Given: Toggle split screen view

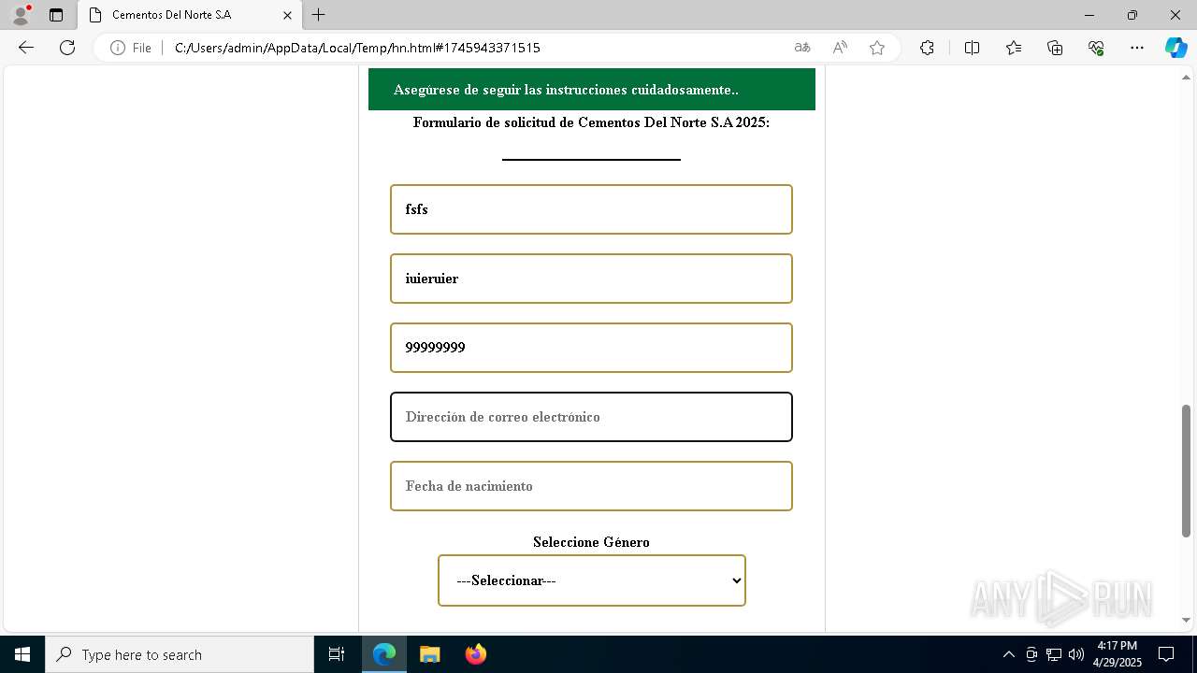Looking at the screenshot, I should pyautogui.click(x=972, y=48).
